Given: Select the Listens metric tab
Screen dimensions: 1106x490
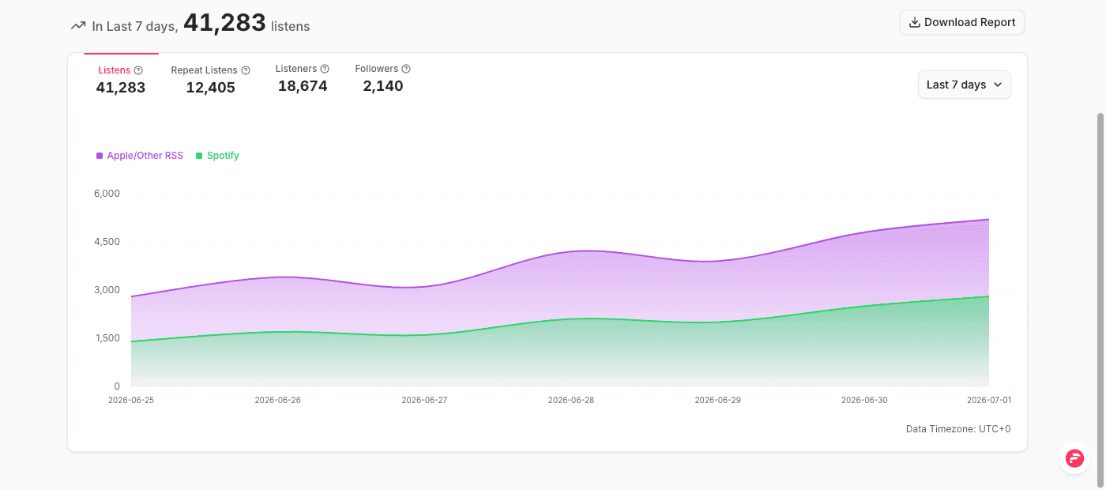Looking at the screenshot, I should pyautogui.click(x=121, y=79).
